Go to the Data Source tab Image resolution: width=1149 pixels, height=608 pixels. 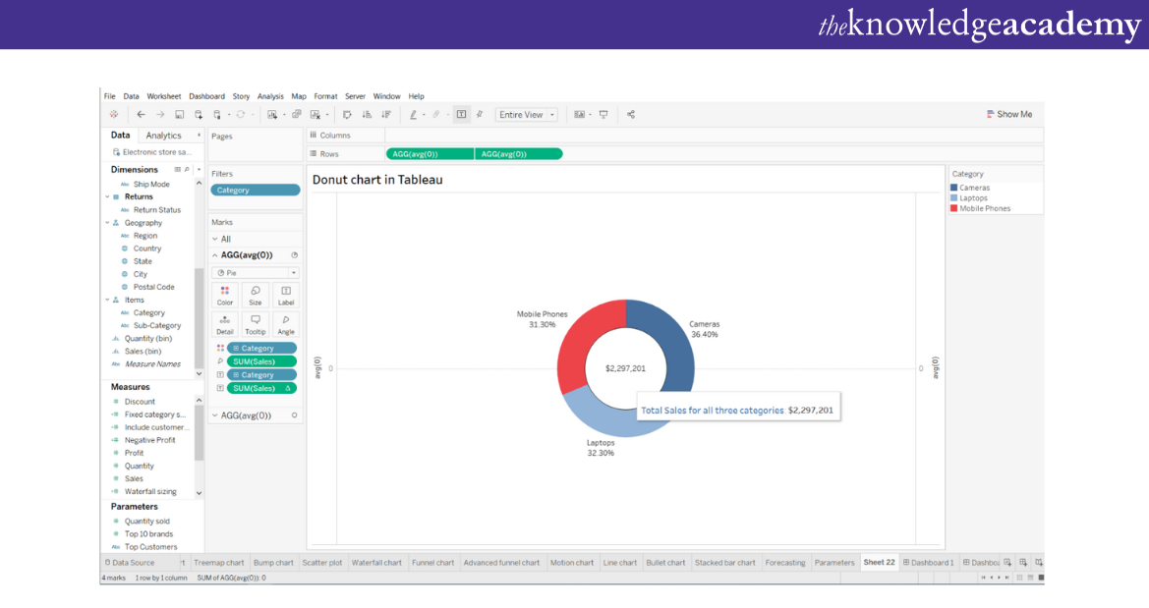coord(129,563)
